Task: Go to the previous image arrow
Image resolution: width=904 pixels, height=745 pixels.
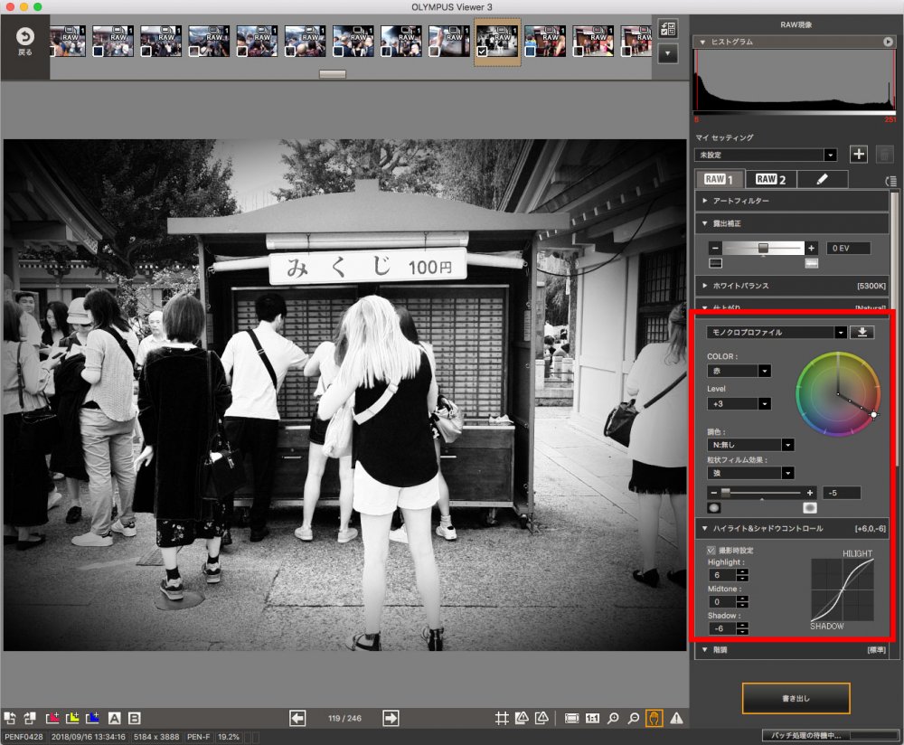Action: 297,718
